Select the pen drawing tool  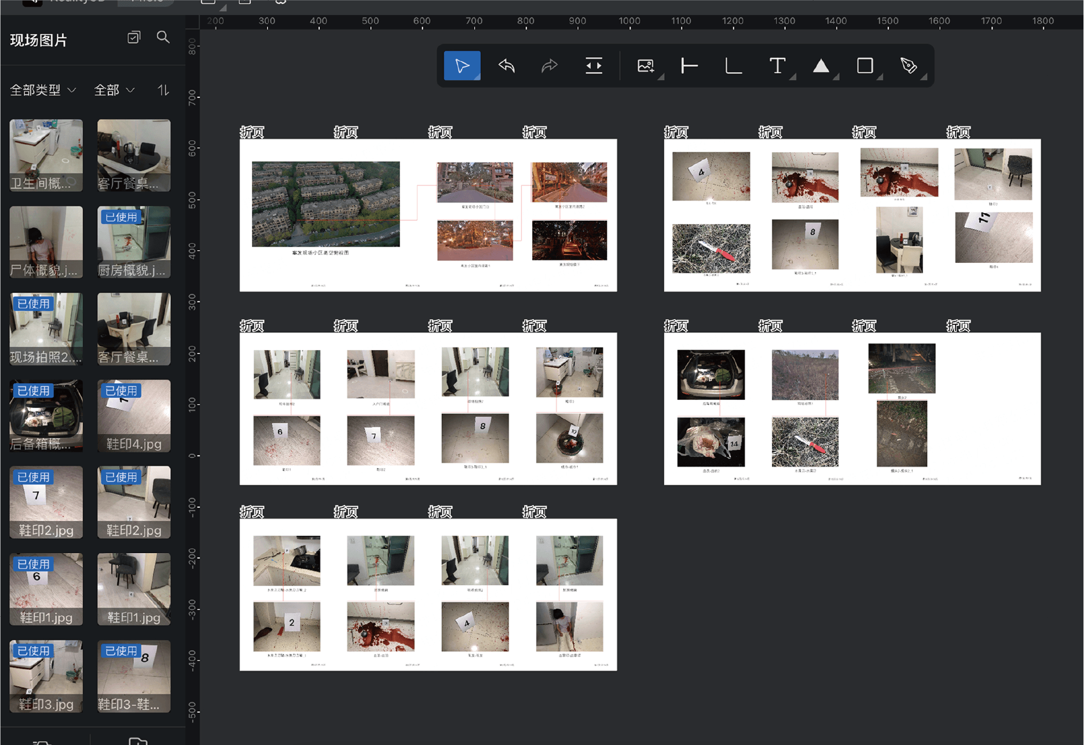point(909,66)
